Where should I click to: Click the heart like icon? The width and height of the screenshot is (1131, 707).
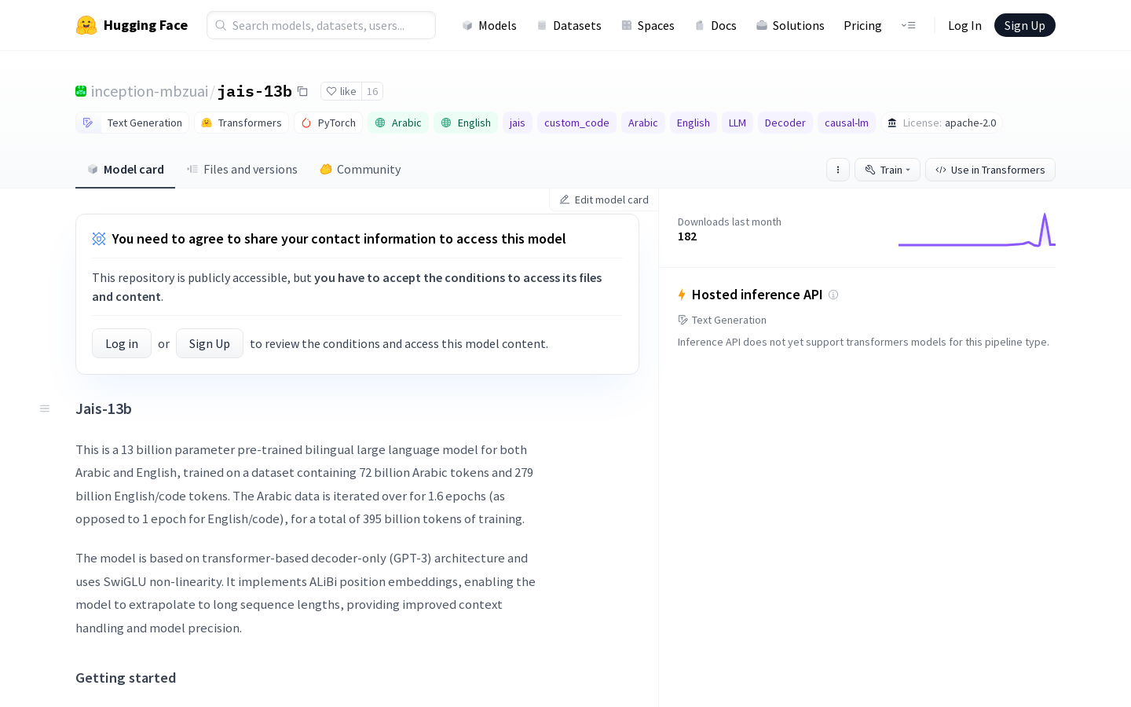[331, 91]
